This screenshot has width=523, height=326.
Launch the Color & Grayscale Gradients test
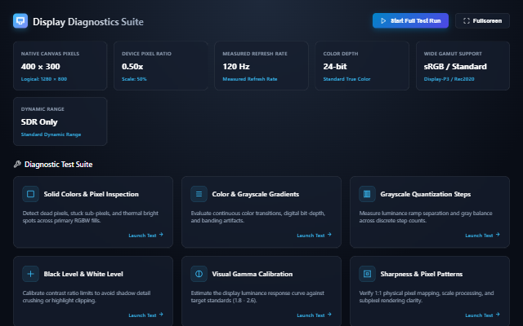pyautogui.click(x=314, y=236)
